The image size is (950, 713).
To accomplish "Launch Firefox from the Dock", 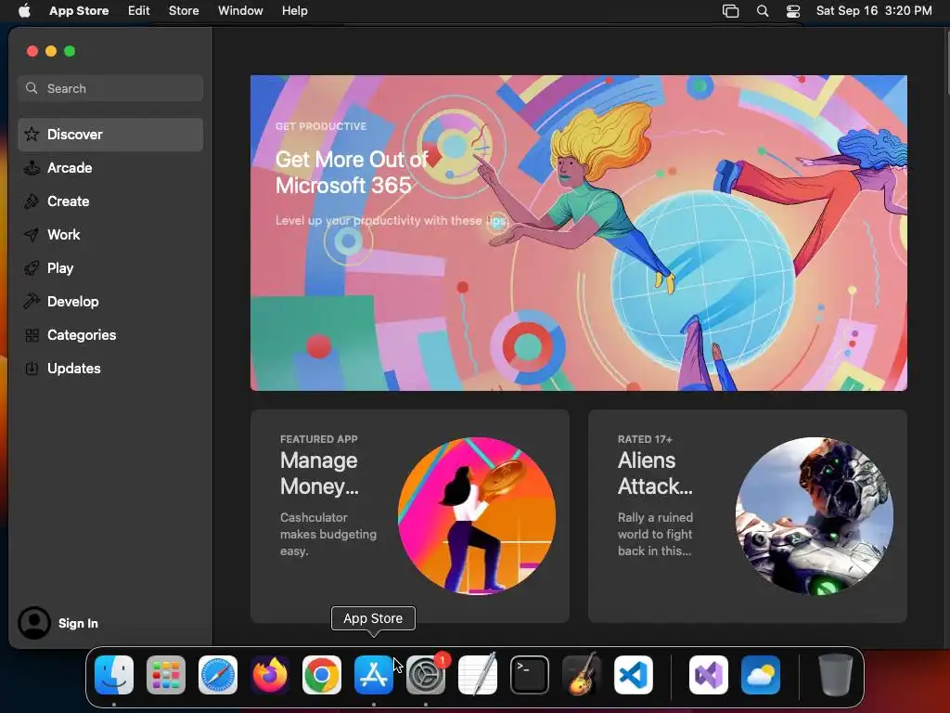I will (x=270, y=675).
